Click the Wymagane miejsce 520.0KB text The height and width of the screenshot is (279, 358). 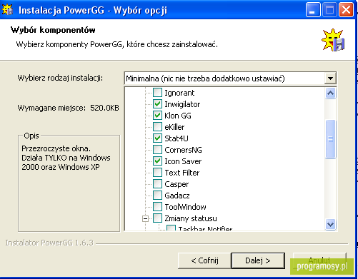coord(68,108)
